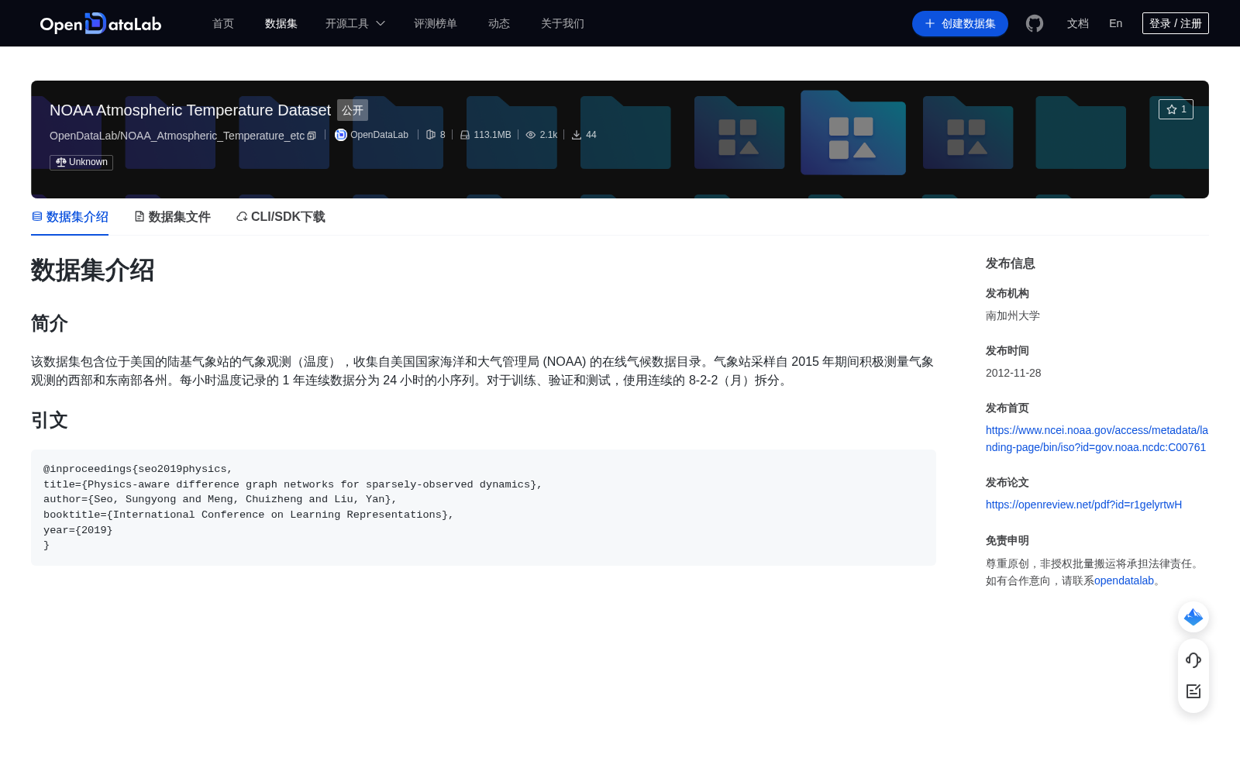Click the views eye icon 2.1k
The height and width of the screenshot is (775, 1240).
531,135
